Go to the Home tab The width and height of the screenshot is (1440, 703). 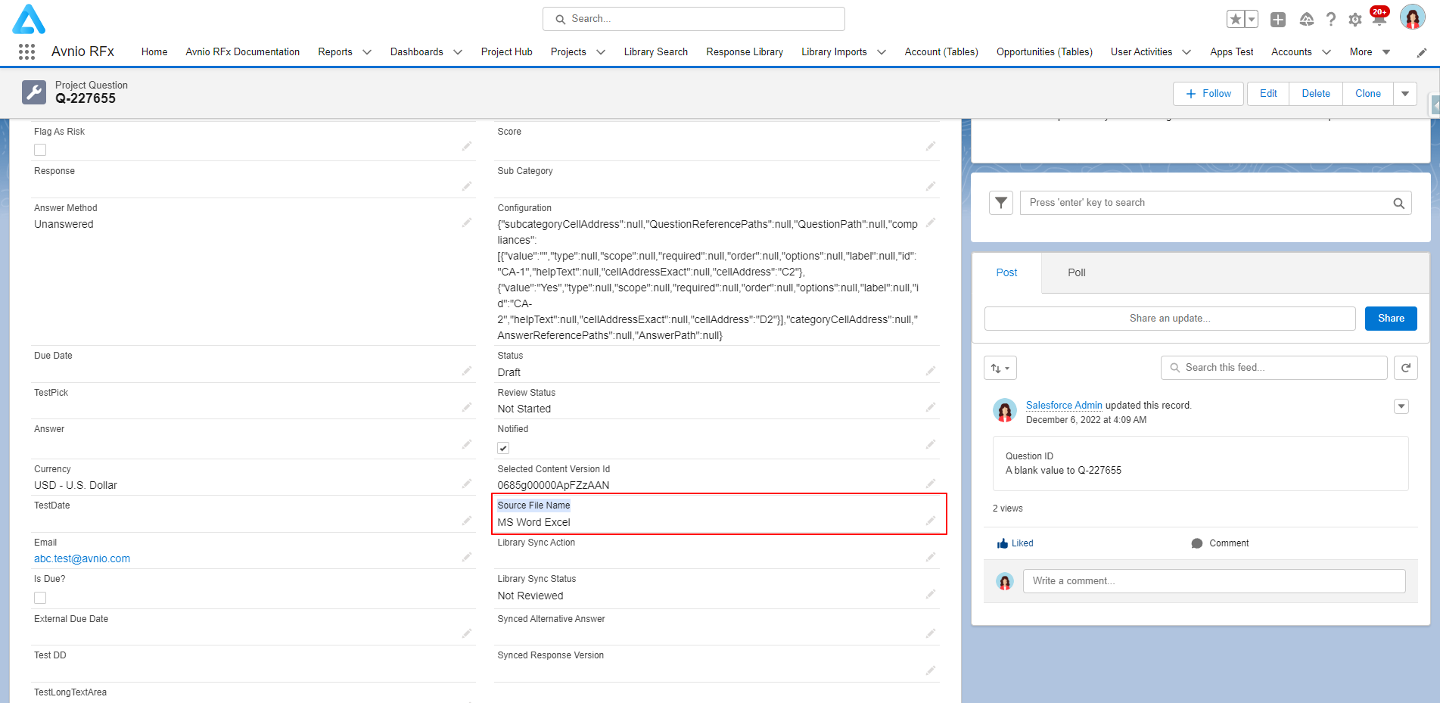point(154,52)
